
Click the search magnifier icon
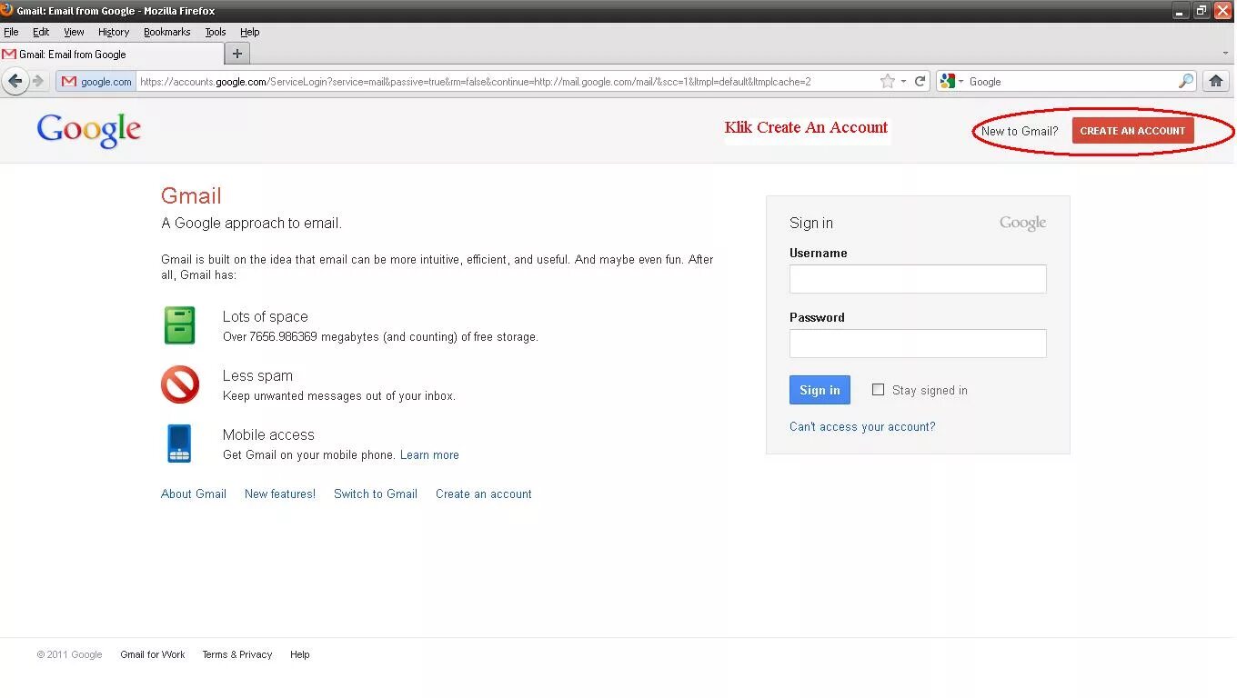pyautogui.click(x=1185, y=81)
